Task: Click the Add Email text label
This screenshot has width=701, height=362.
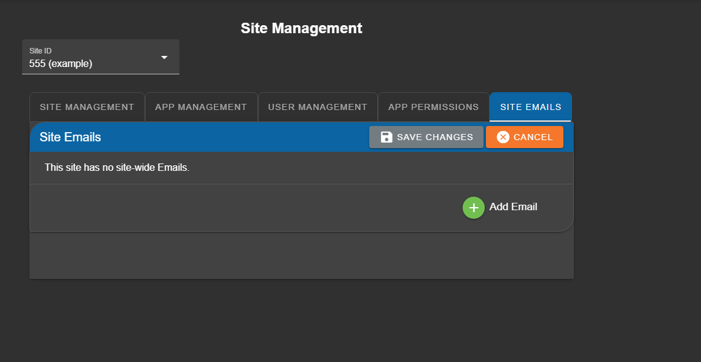Action: click(513, 207)
